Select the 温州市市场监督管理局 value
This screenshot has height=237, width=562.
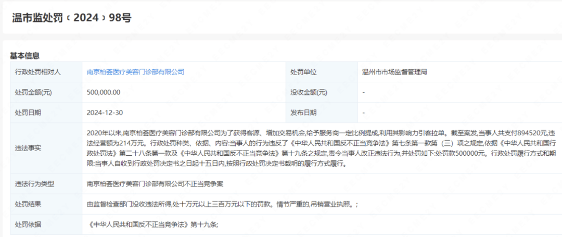click(x=395, y=72)
